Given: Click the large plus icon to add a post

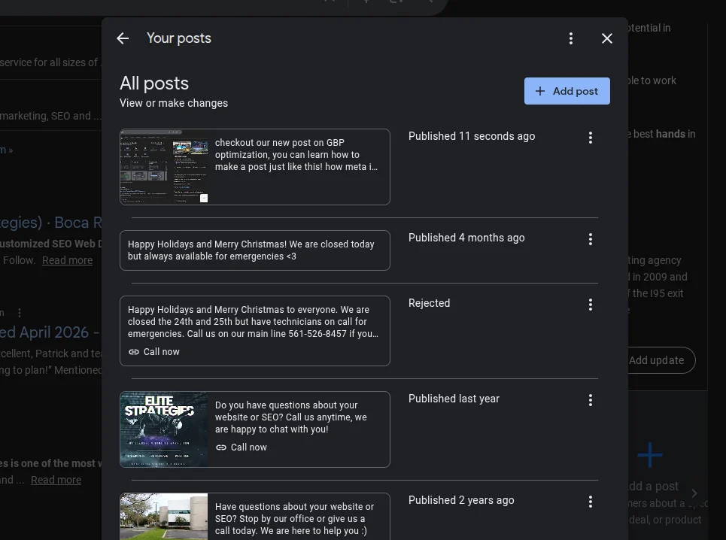Looking at the screenshot, I should [649, 455].
